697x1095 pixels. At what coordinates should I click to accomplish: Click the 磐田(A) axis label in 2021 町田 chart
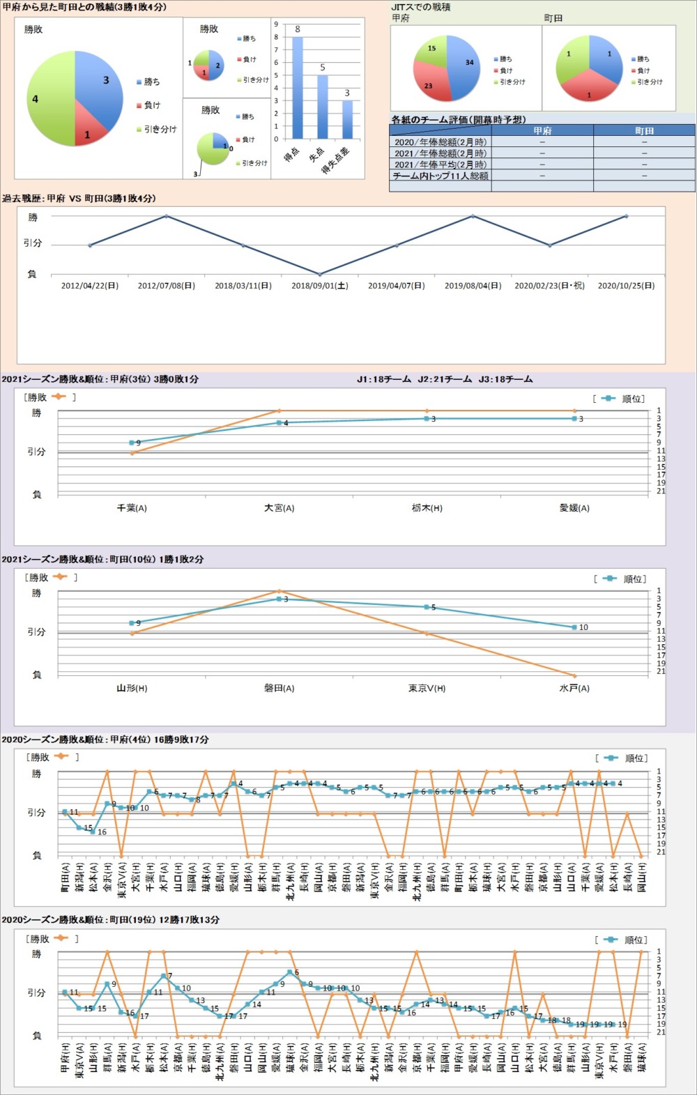coord(279,688)
